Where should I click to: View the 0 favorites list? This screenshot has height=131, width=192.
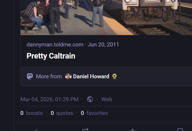94,113
